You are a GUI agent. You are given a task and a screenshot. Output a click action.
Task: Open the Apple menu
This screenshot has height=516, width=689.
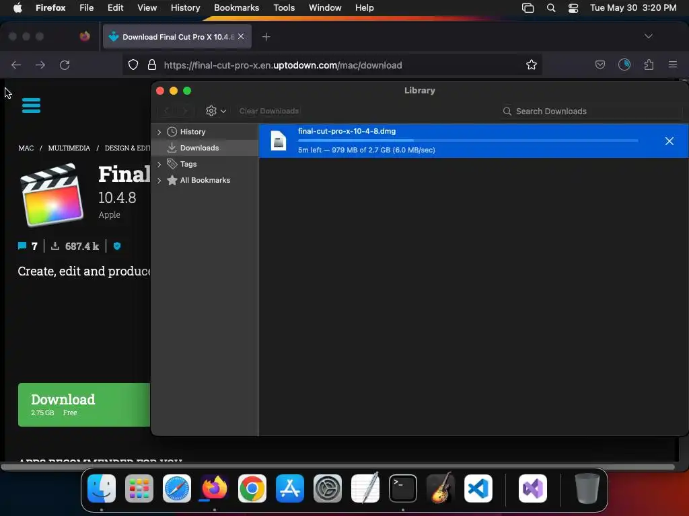[17, 8]
